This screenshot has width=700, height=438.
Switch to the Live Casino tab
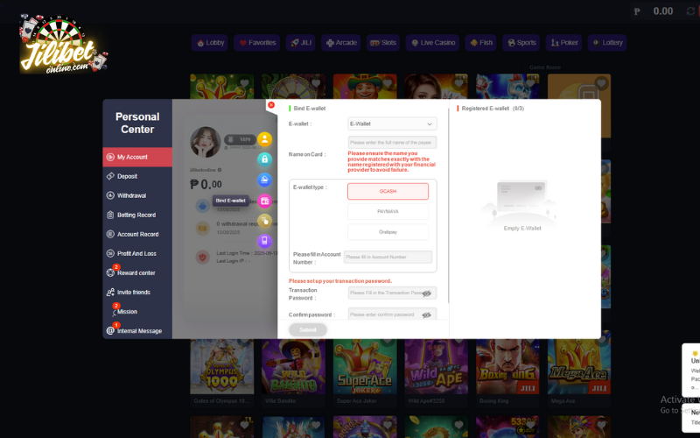[x=432, y=43]
